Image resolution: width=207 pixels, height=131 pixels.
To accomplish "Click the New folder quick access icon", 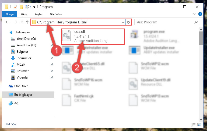I will click(21, 7).
